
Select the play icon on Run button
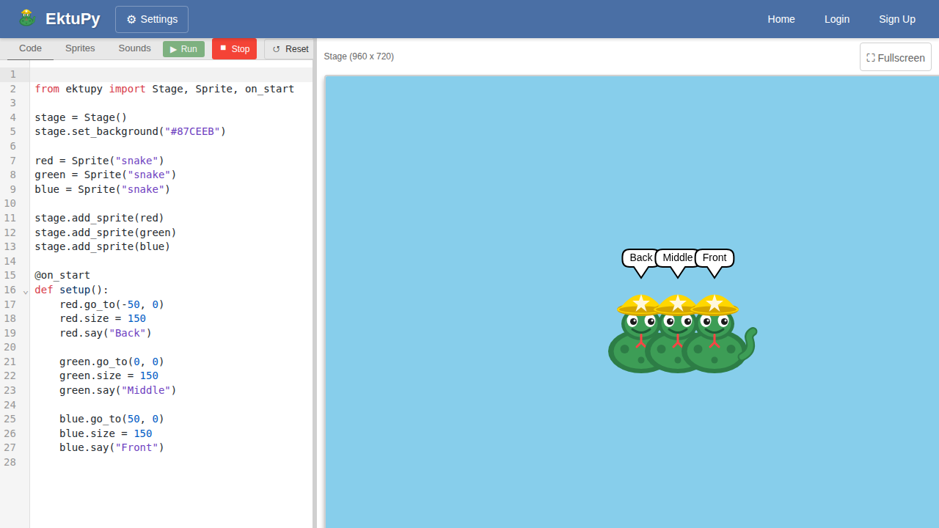tap(174, 48)
